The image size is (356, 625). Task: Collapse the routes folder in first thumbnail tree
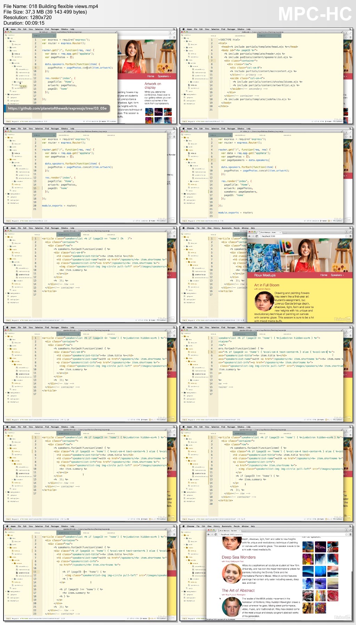(8, 51)
